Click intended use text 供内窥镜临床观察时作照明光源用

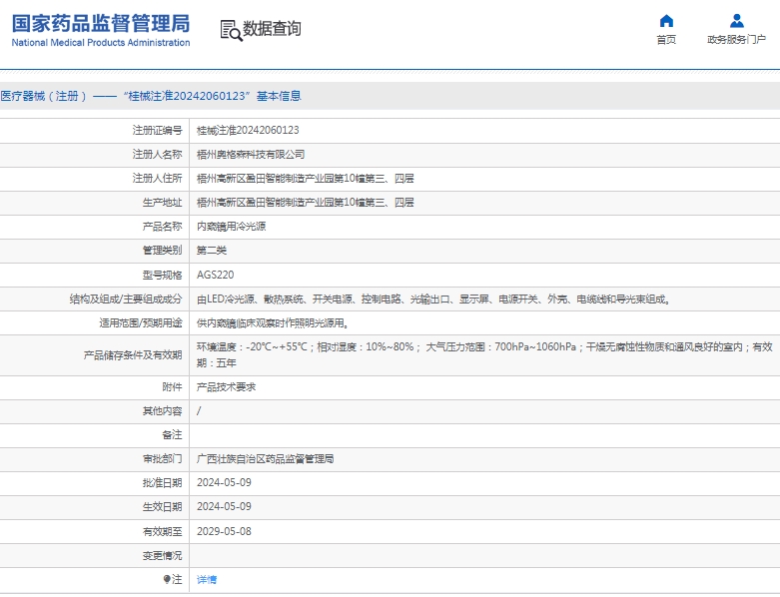coord(273,323)
